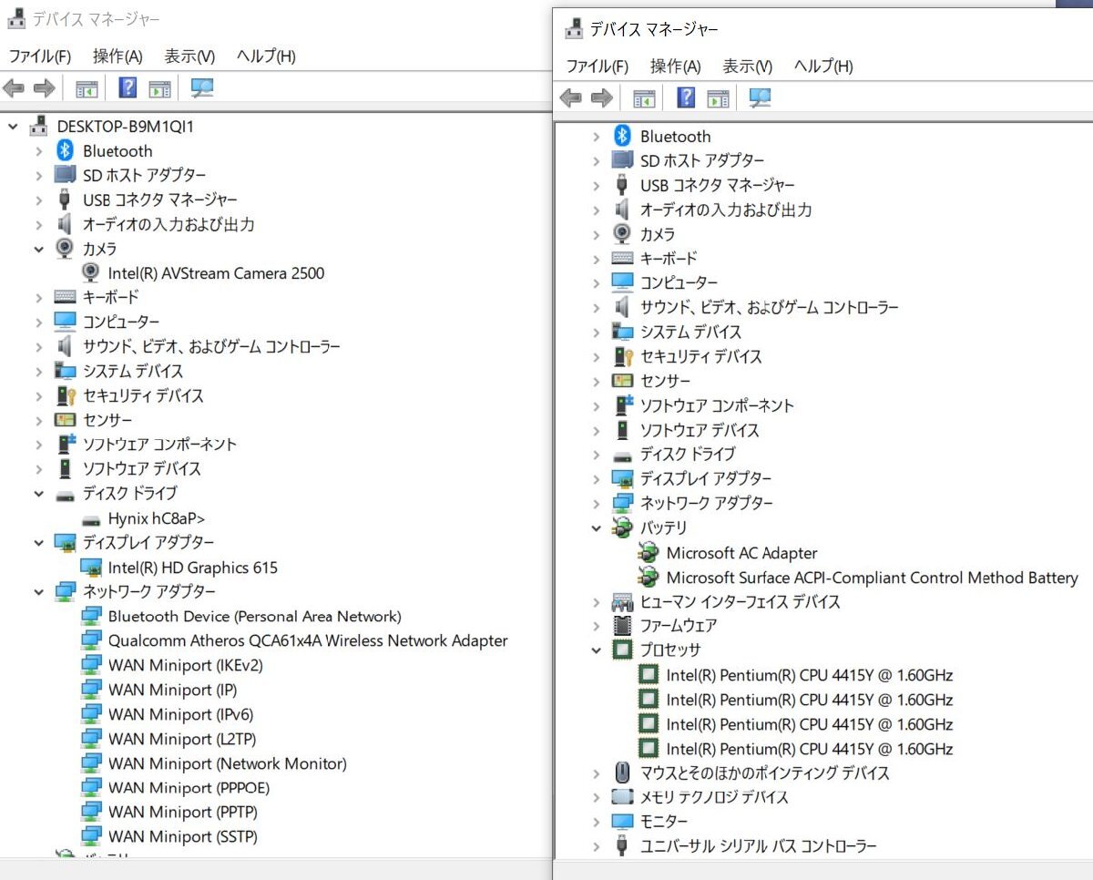This screenshot has width=1093, height=880.
Task: Click Forward arrow in left window toolbar
Action: 44,88
